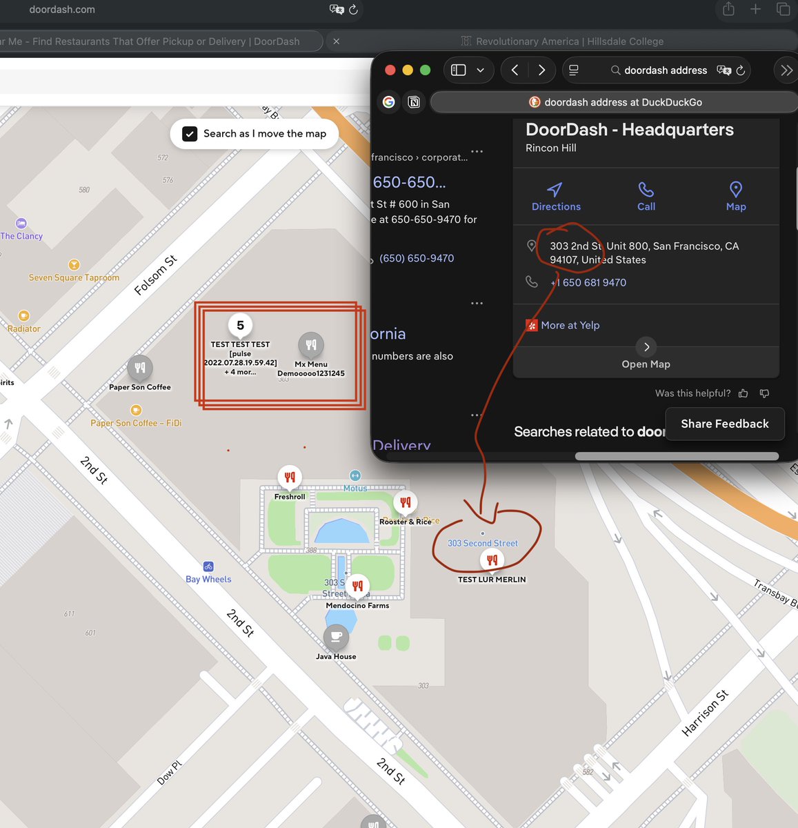
Task: Click the horizontal scrollbar in the DuckDuckGo window
Action: [677, 456]
